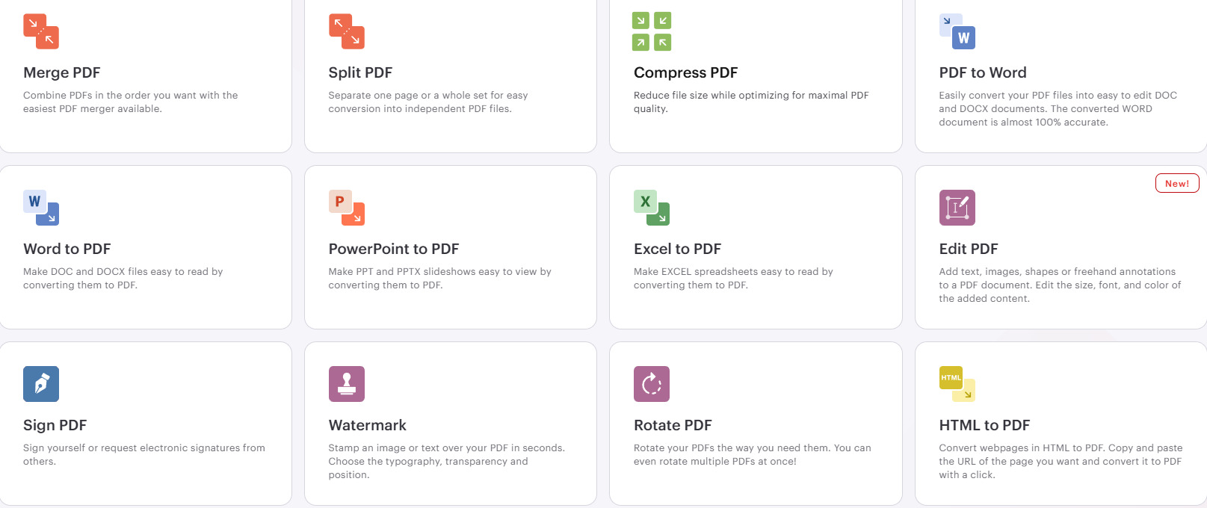Screen dimensions: 1207x508
Task: Select the Compress PDF green arrows icon
Action: (652, 31)
